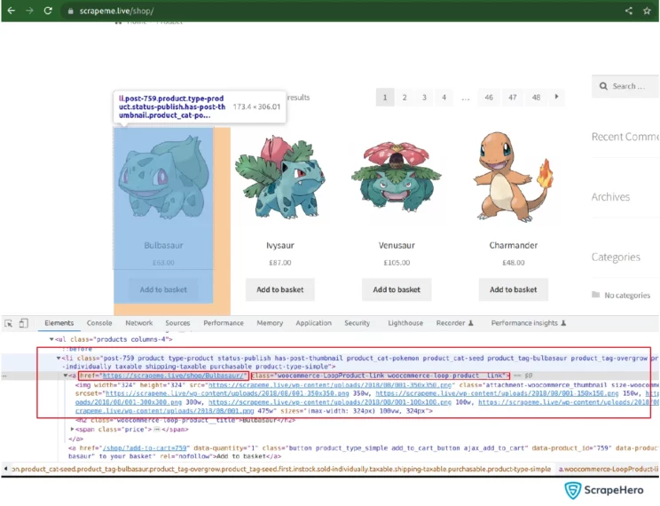Image resolution: width=660 pixels, height=506 pixels.
Task: Open the Ivysaur product image
Action: [x=280, y=177]
